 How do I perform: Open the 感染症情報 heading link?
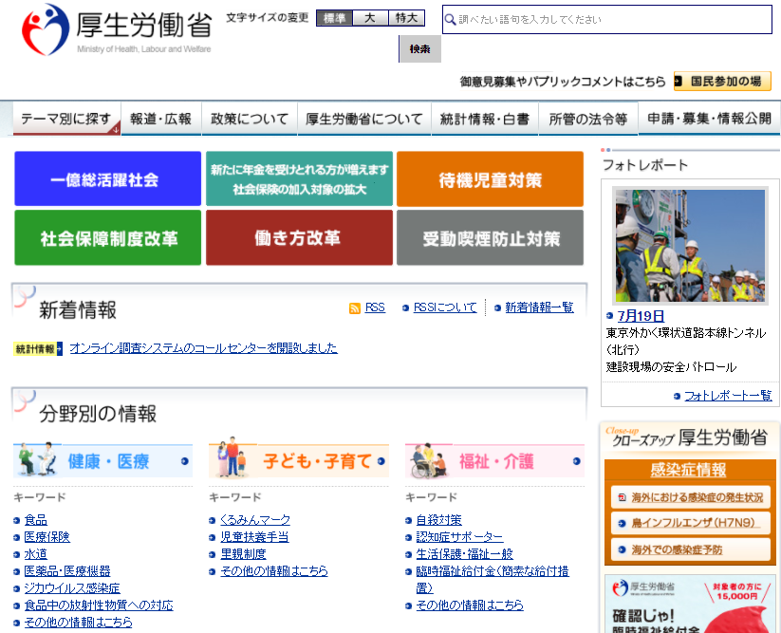[688, 470]
